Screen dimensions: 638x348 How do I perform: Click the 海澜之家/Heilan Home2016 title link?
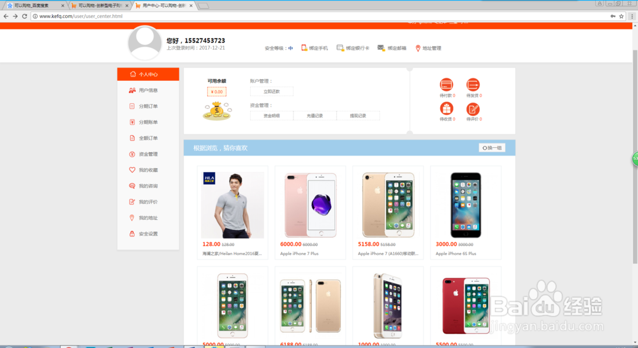click(x=232, y=254)
